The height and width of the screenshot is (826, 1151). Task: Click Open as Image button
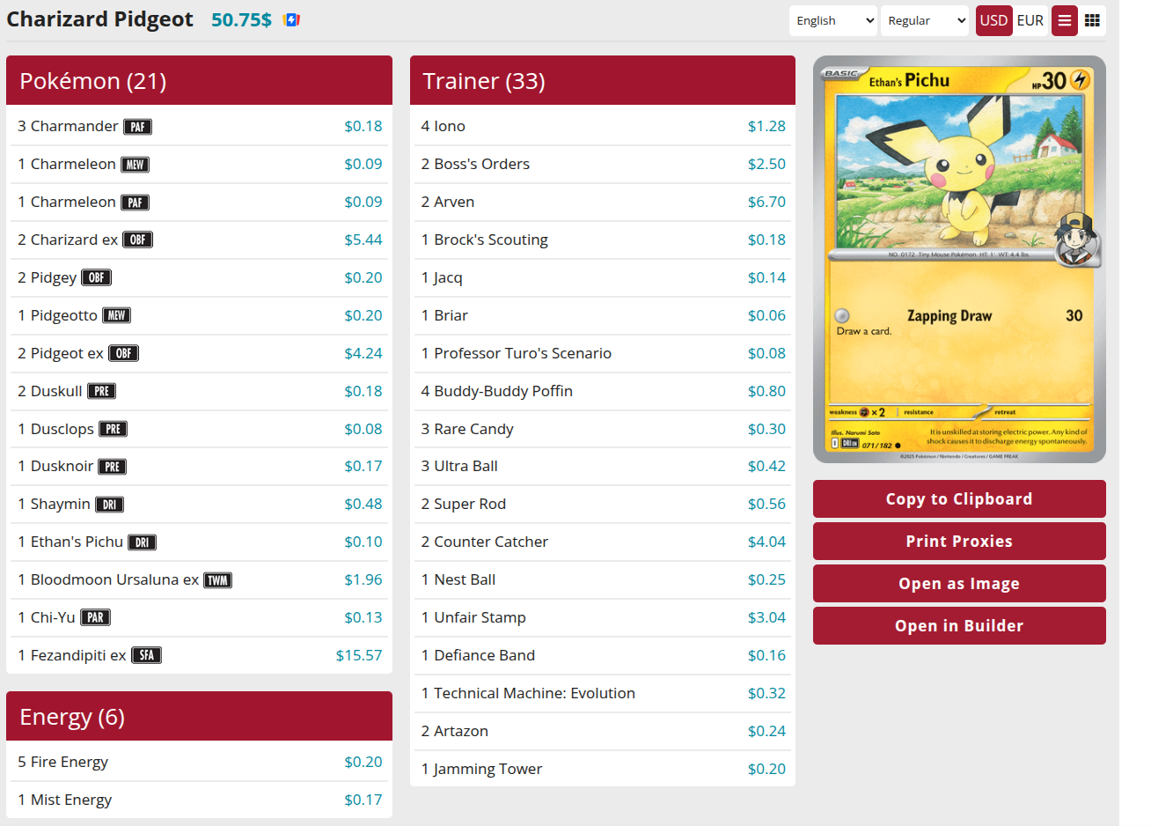coord(959,584)
